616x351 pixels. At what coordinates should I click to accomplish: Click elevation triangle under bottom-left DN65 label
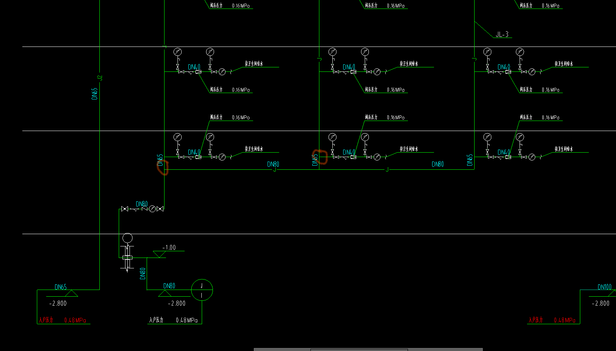tap(71, 293)
